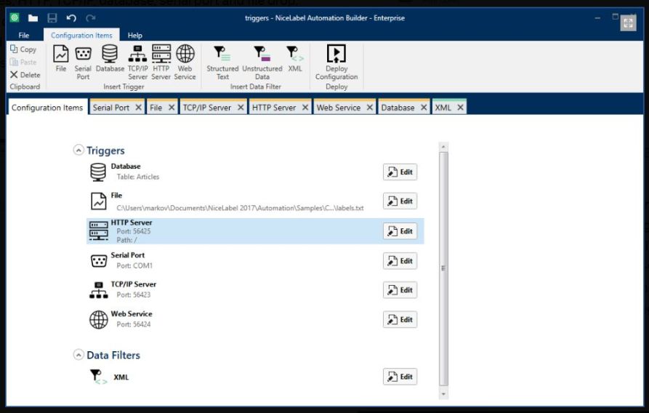Edit the XML data filter
This screenshot has height=413, width=649.
coord(400,377)
